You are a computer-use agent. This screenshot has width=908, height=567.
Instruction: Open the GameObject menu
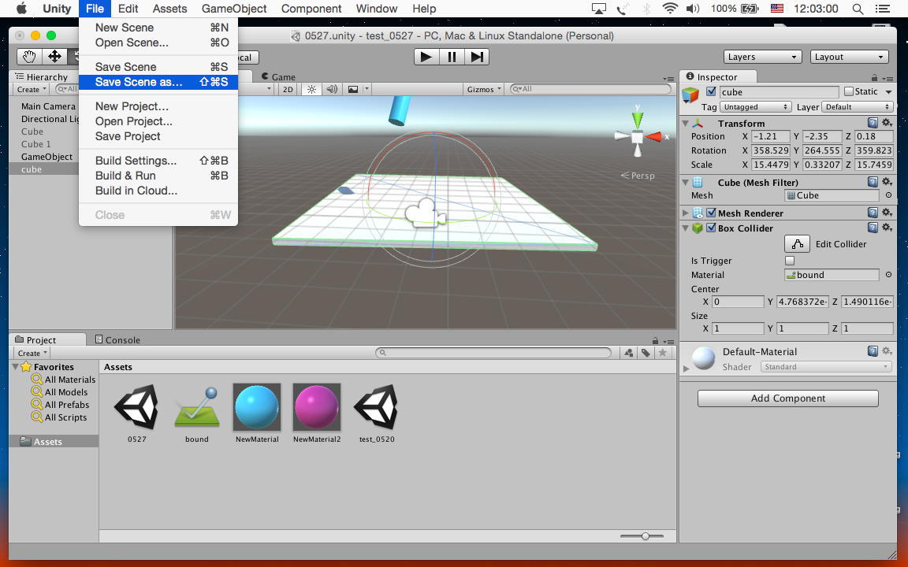[234, 9]
